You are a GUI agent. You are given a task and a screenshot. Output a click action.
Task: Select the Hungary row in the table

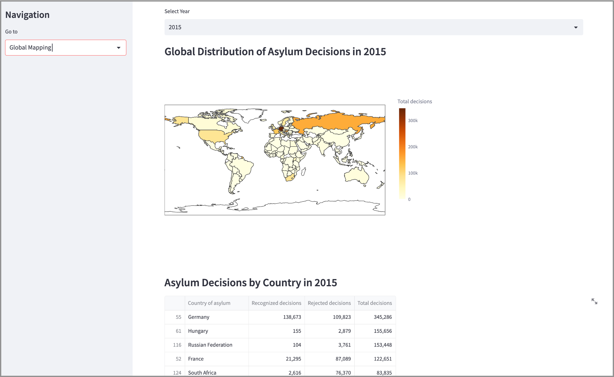(198, 331)
